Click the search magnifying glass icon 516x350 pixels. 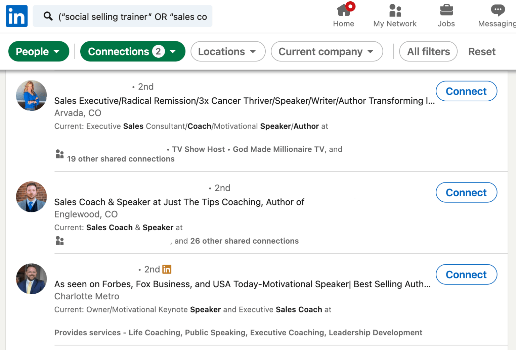coord(48,16)
